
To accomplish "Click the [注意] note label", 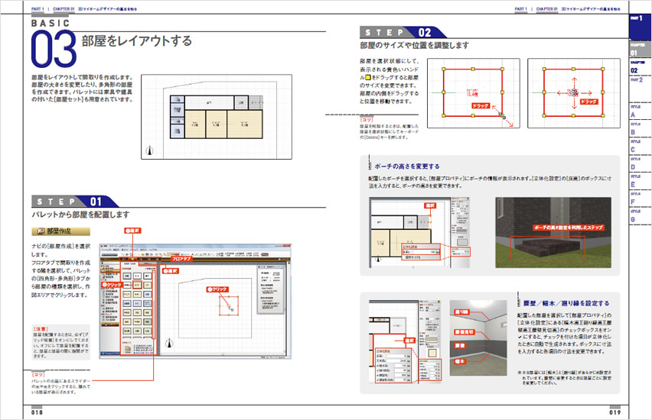I will [41, 328].
